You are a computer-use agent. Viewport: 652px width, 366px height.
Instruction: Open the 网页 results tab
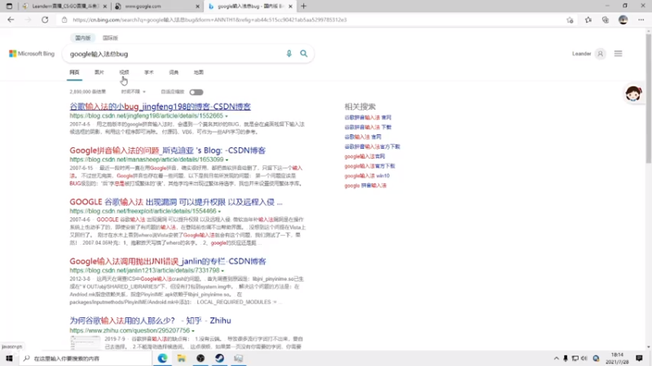pos(74,72)
